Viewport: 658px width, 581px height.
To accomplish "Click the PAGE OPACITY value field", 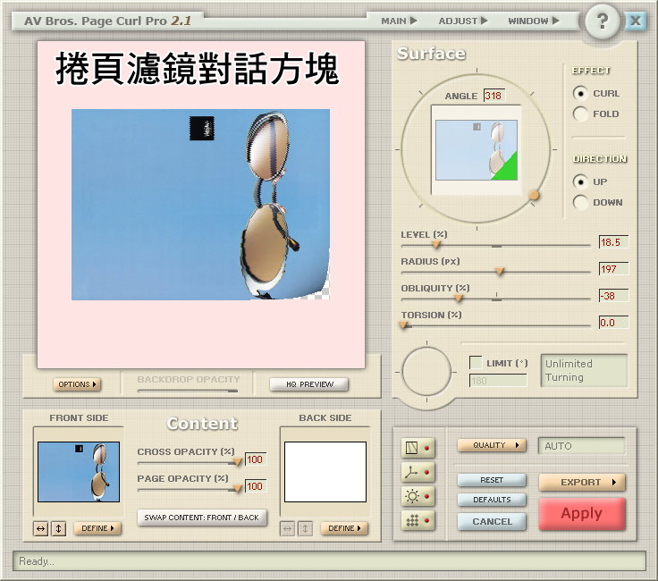I will [x=255, y=486].
